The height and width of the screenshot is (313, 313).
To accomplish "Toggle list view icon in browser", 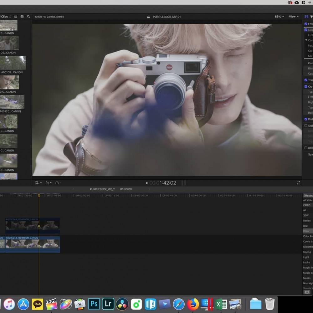I will (16, 17).
